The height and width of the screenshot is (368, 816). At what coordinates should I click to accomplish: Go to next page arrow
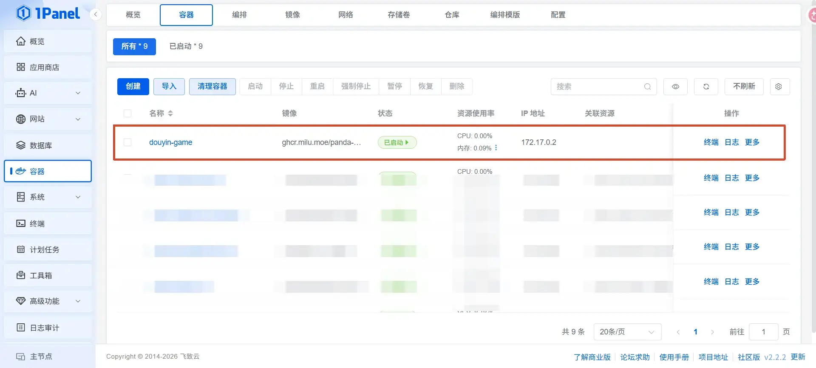point(713,332)
